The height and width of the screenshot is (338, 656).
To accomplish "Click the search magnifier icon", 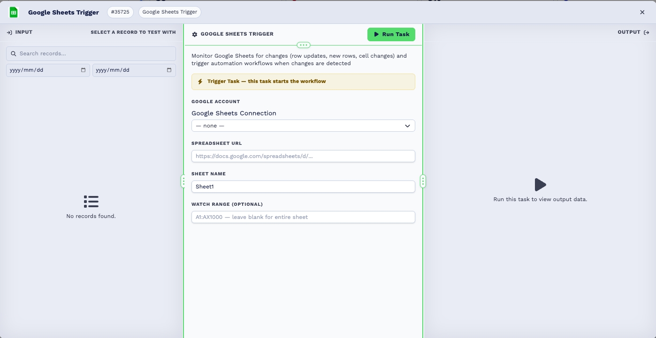I will pyautogui.click(x=14, y=53).
